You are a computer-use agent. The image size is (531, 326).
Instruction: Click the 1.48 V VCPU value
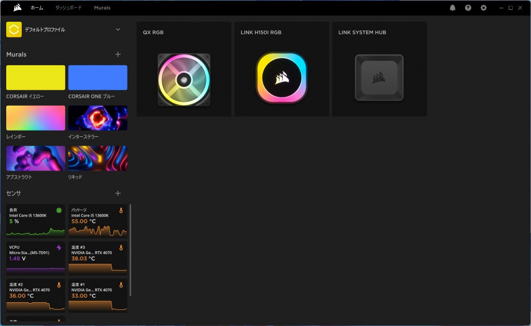point(17,259)
